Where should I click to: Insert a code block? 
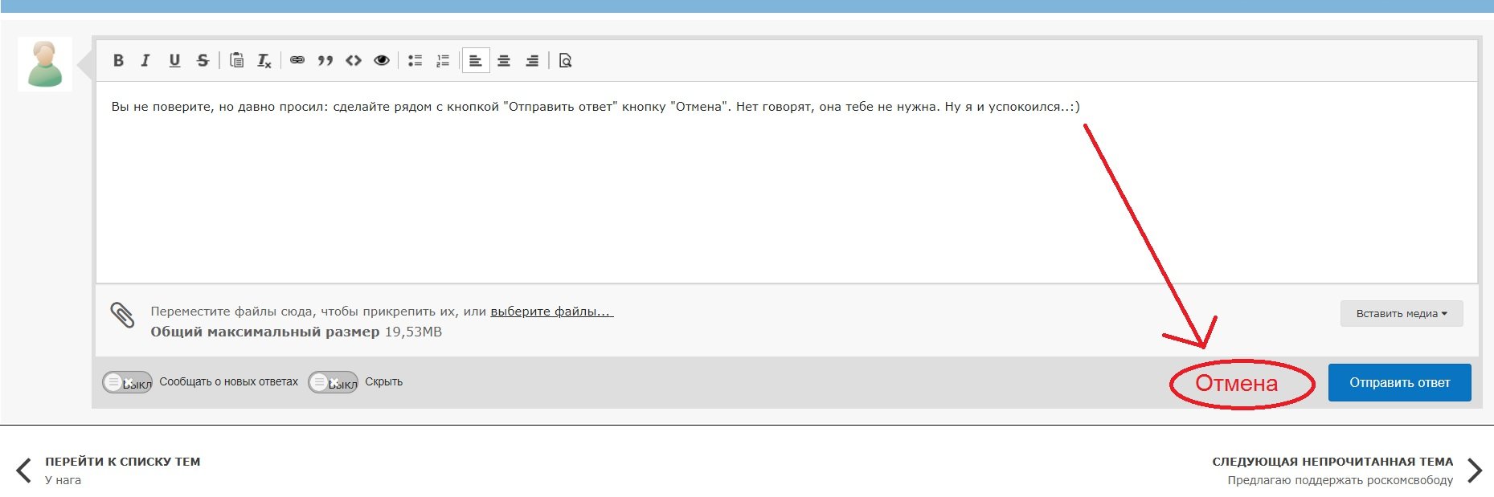(354, 60)
